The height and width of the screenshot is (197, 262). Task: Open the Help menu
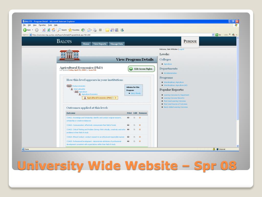(56, 25)
